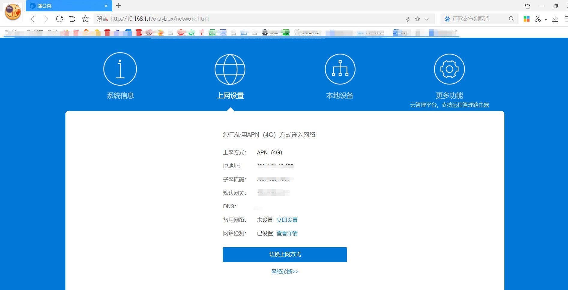Go back with the browser back arrow

(x=33, y=19)
